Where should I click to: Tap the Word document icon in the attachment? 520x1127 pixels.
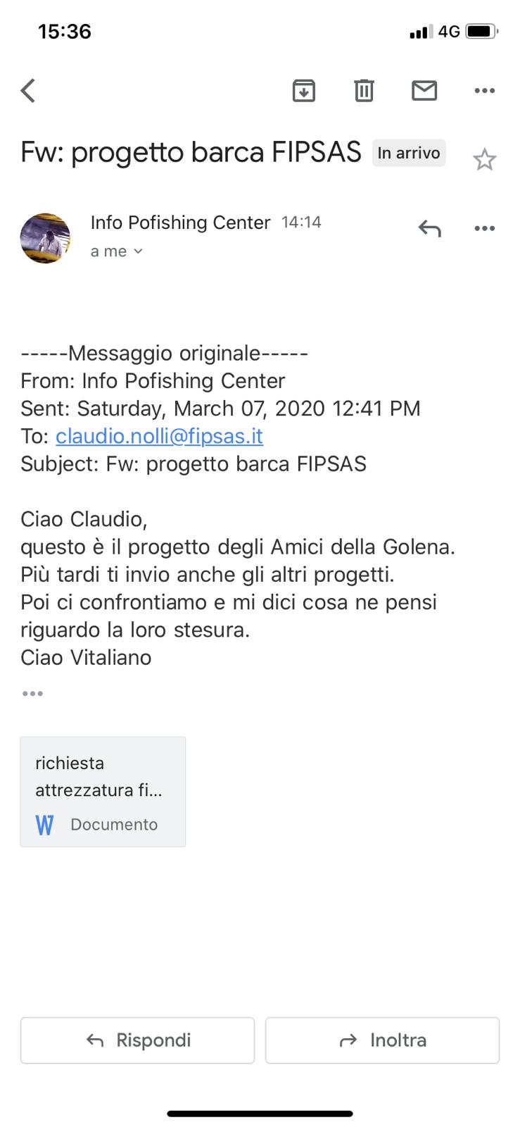(x=44, y=825)
